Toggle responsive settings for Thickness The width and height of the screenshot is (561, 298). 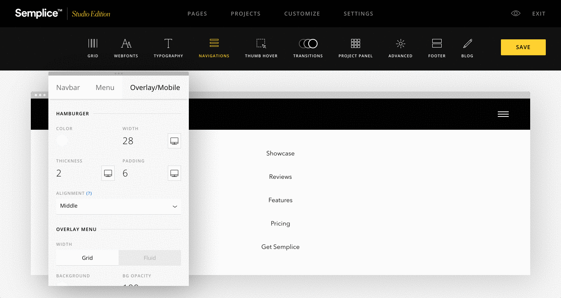(108, 173)
